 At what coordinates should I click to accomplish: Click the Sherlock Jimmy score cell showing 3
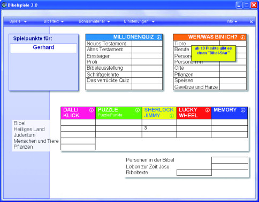pos(159,128)
